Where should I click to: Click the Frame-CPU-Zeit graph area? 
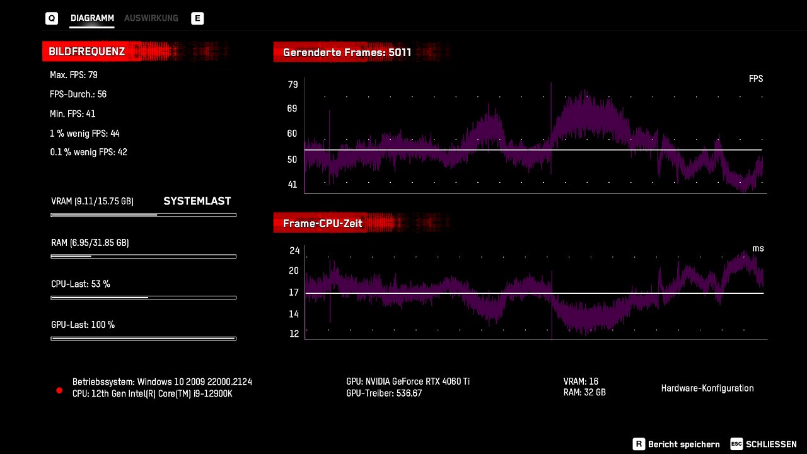(x=535, y=292)
